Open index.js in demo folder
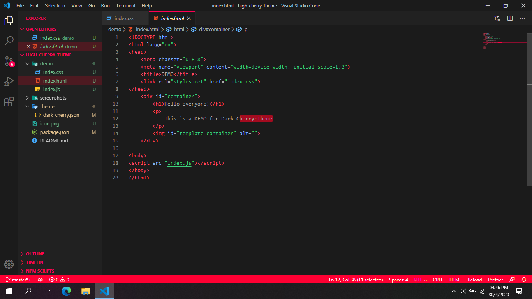 point(60,89)
